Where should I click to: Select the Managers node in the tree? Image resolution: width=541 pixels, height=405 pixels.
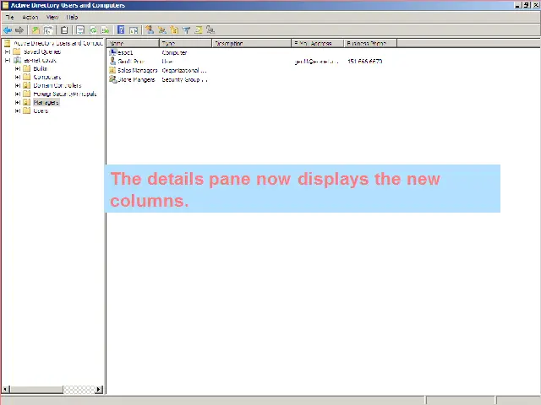pos(46,102)
